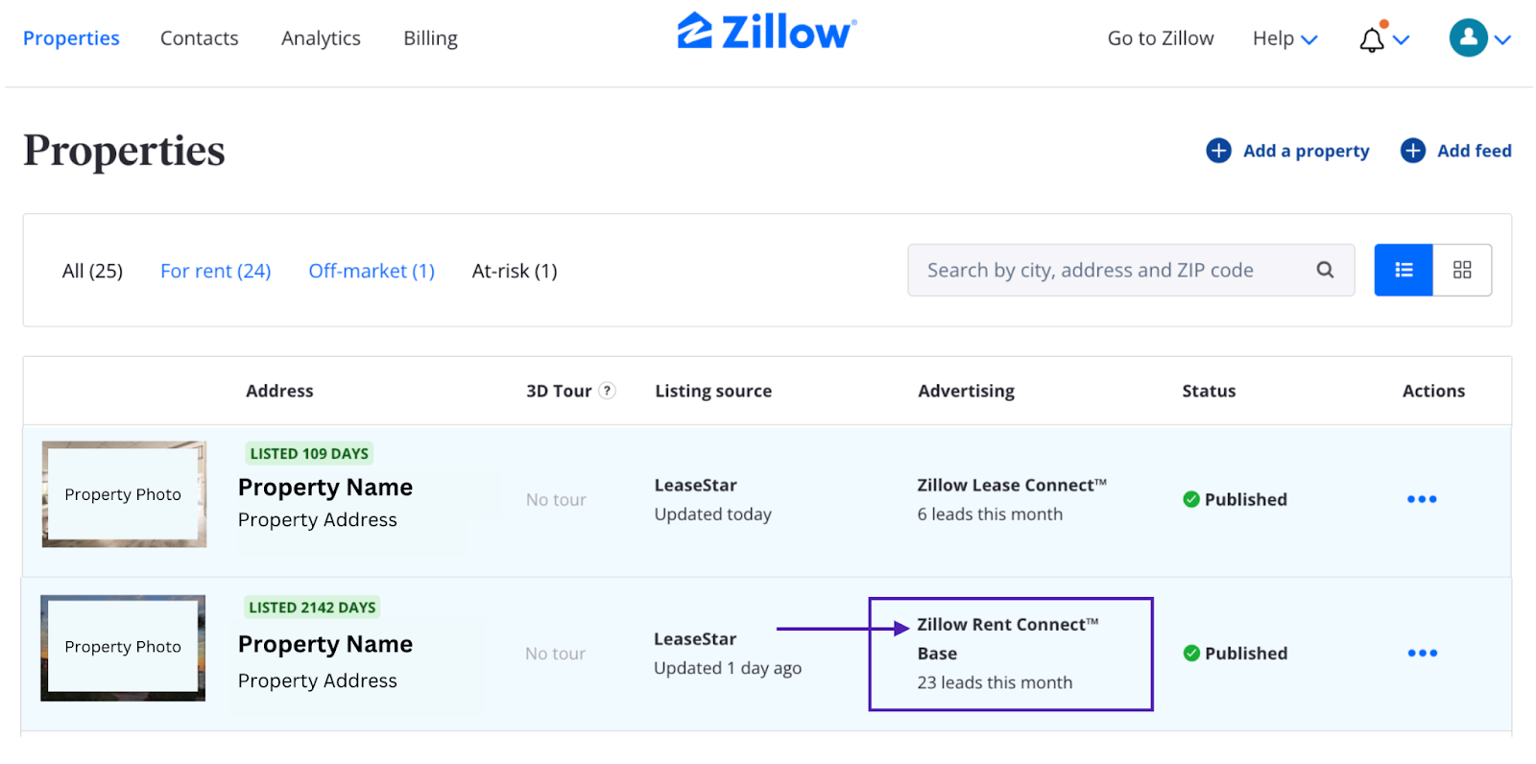Switch to the Analytics tab
This screenshot has height=764, width=1536.
(x=320, y=38)
